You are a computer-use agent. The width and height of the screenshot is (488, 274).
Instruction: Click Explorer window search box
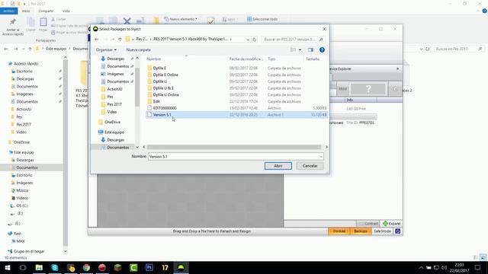click(459, 49)
